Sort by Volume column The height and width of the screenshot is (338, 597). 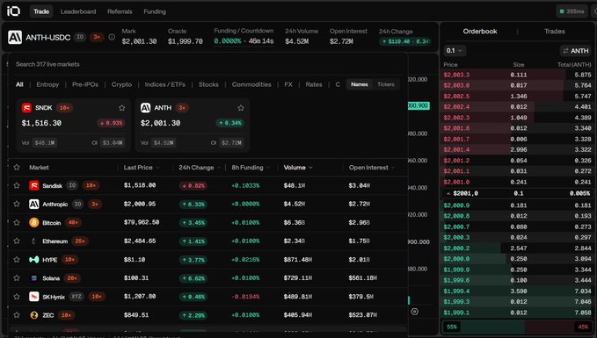click(x=298, y=168)
